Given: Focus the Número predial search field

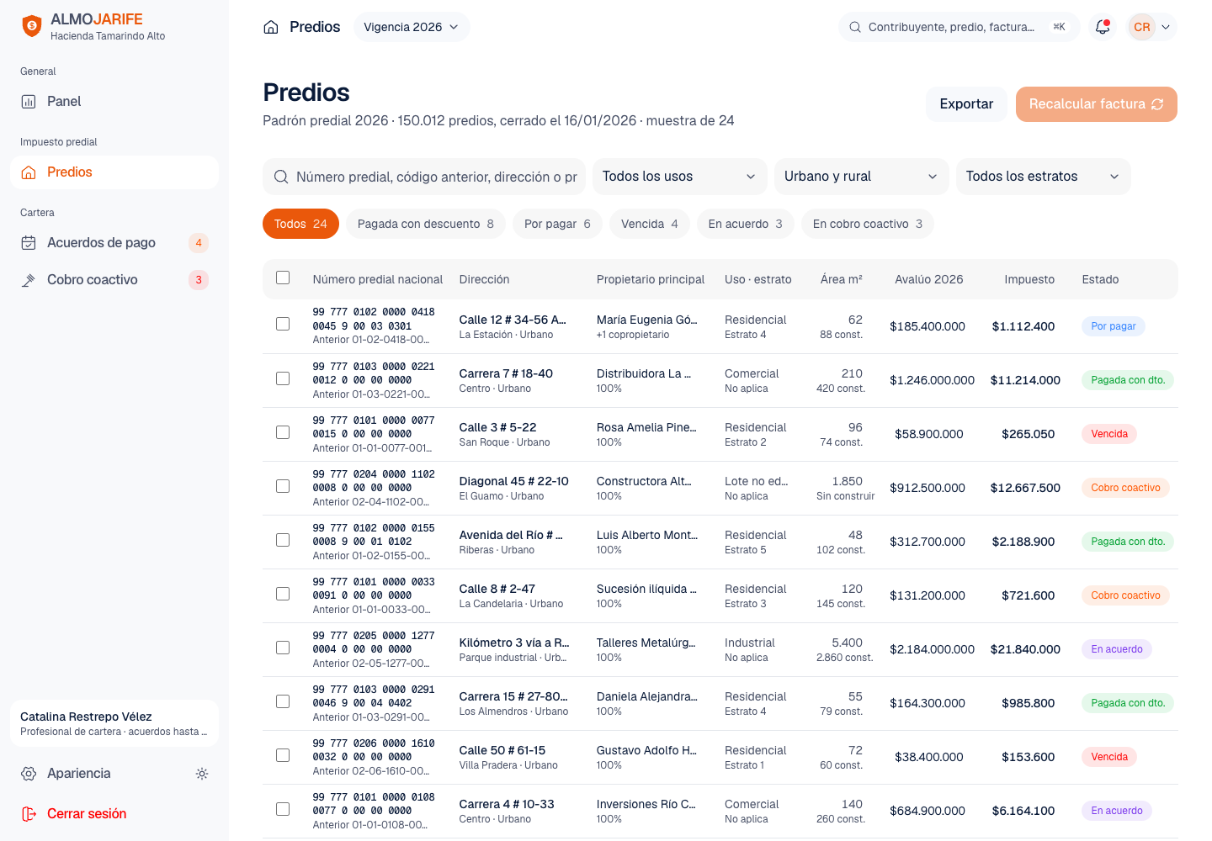Looking at the screenshot, I should [x=424, y=177].
